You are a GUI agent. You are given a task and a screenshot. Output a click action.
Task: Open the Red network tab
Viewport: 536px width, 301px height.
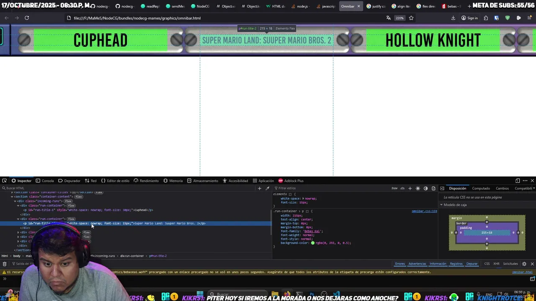(x=90, y=181)
